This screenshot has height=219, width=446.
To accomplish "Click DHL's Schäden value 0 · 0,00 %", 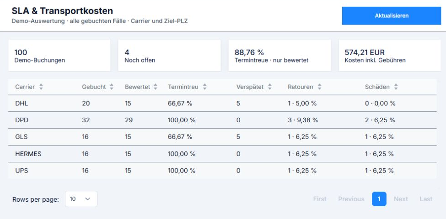I will (x=380, y=103).
